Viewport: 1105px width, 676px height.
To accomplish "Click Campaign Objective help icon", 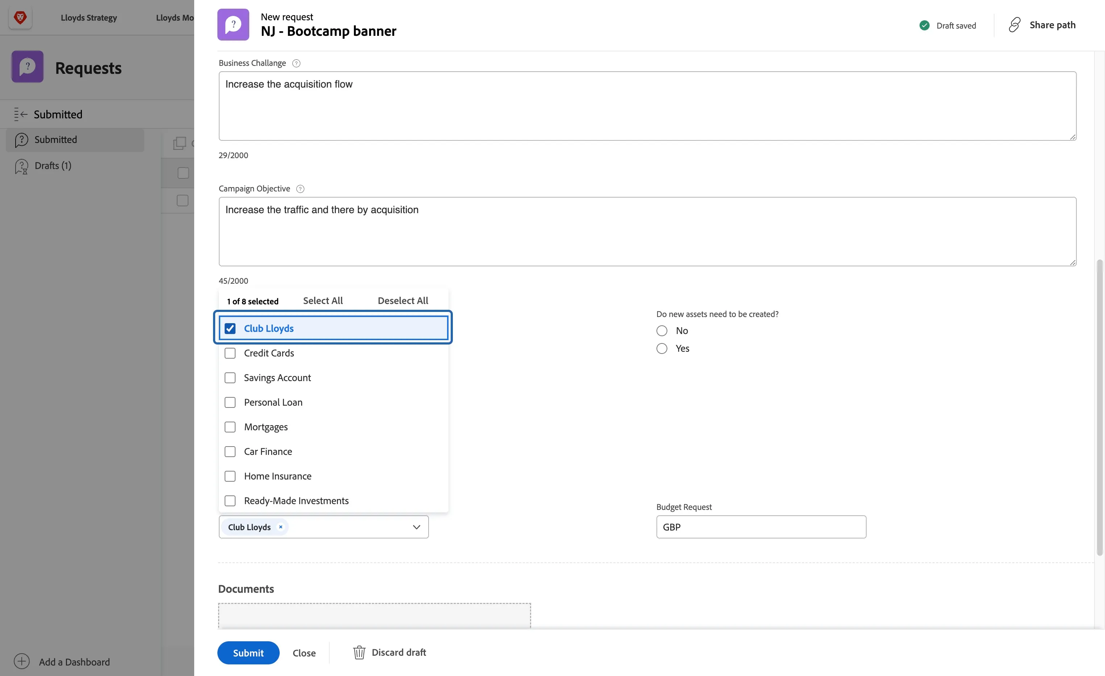I will (300, 189).
